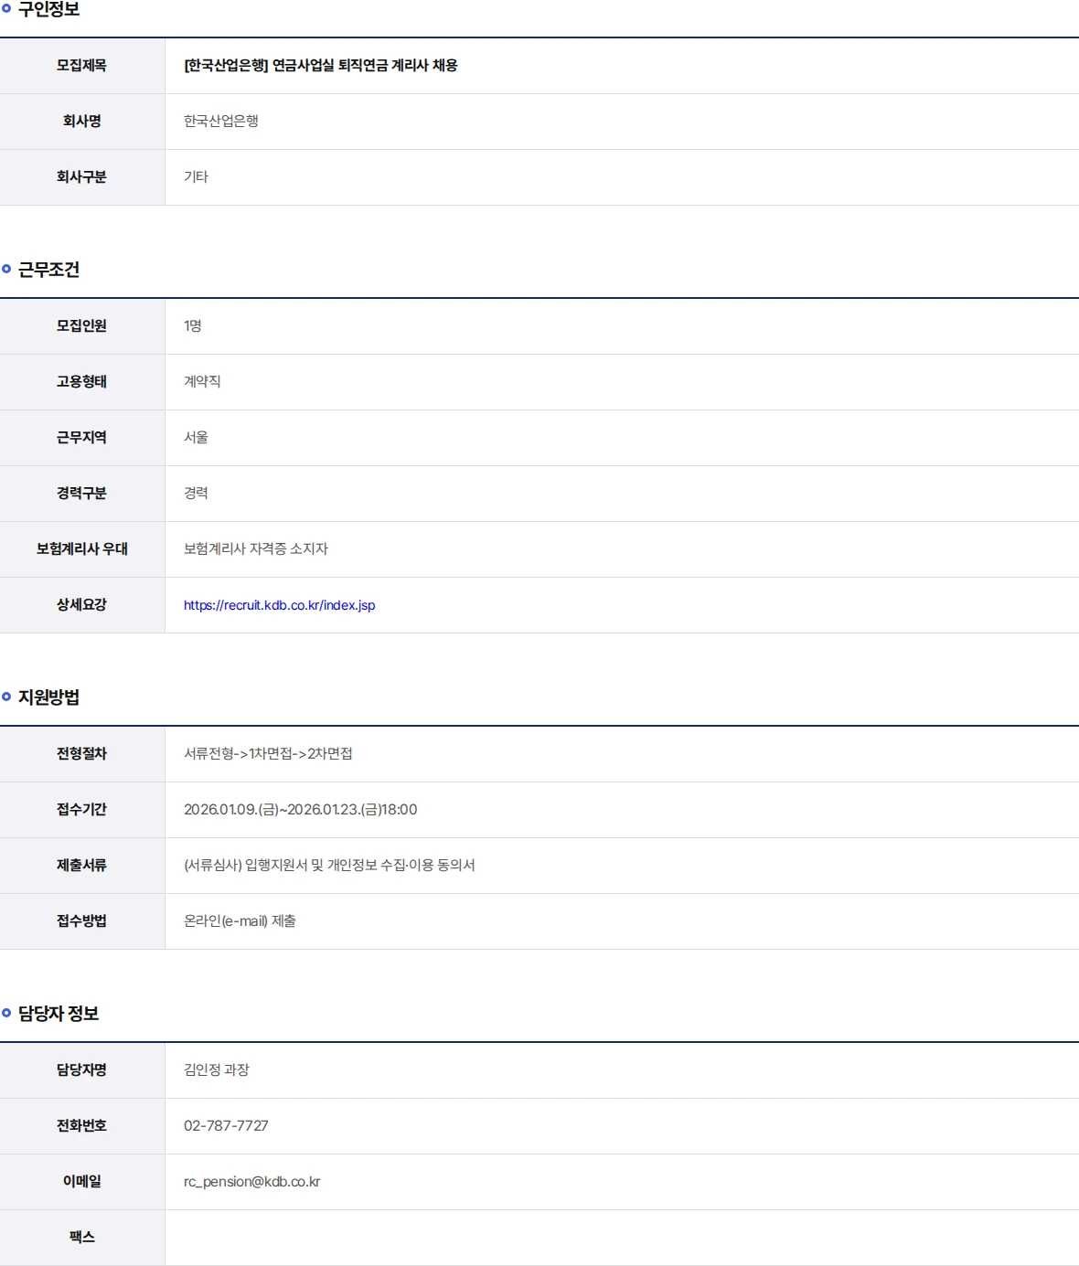Open the recruit.kdb.co.kr details link
This screenshot has height=1266, width=1079.
click(x=279, y=605)
